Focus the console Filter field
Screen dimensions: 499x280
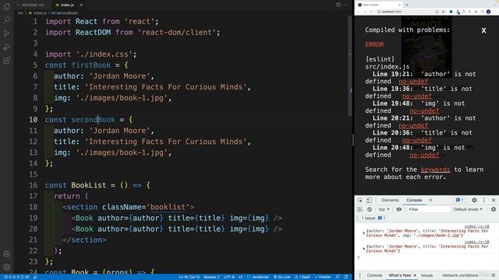click(x=429, y=209)
